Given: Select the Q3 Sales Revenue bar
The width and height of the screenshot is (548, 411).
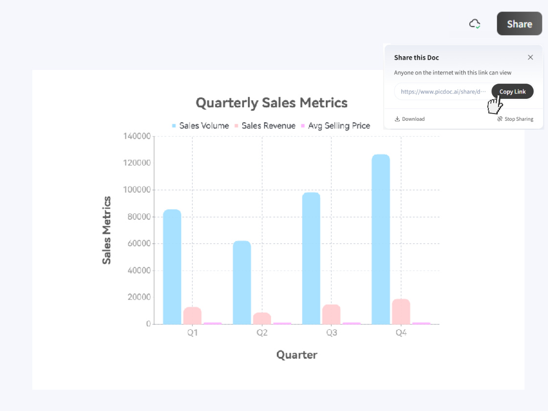Looking at the screenshot, I should [x=331, y=314].
